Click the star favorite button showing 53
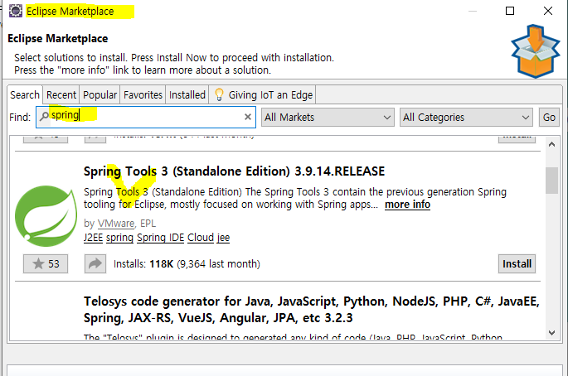Viewport: 568px width, 376px height. click(46, 263)
